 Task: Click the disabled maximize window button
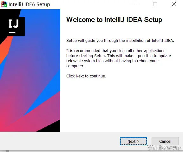(x=155, y=4)
